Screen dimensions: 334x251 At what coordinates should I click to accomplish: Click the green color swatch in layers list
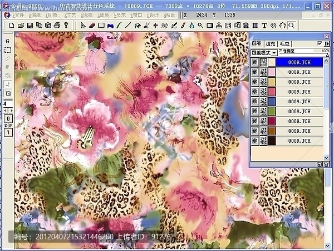[x=272, y=111]
